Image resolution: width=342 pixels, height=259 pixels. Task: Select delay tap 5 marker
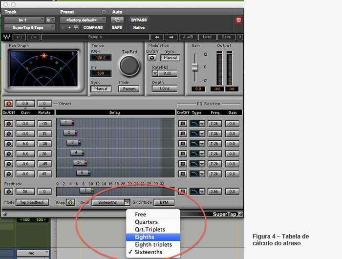(x=80, y=163)
